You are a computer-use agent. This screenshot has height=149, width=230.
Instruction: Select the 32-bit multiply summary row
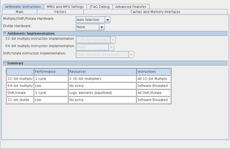[x=20, y=79]
